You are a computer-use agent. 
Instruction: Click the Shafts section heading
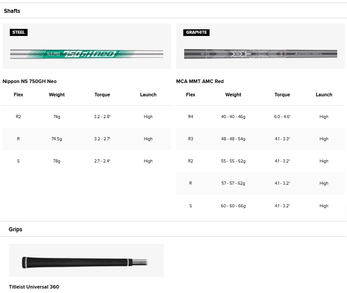click(12, 11)
